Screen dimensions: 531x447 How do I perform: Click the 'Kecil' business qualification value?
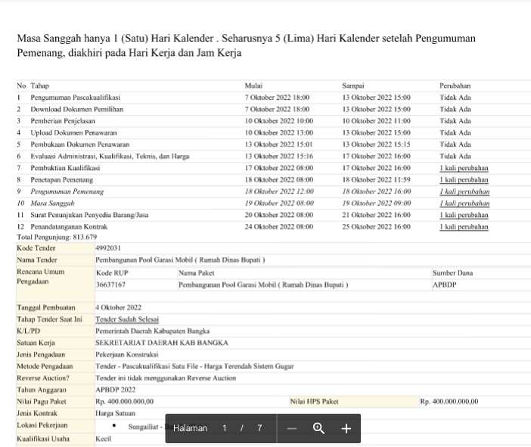coord(104,439)
